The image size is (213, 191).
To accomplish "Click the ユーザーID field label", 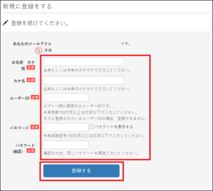I will coord(20,98).
